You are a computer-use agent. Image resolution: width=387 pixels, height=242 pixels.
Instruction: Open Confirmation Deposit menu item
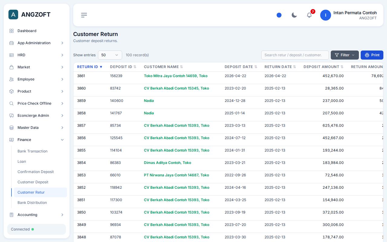pyautogui.click(x=41, y=172)
